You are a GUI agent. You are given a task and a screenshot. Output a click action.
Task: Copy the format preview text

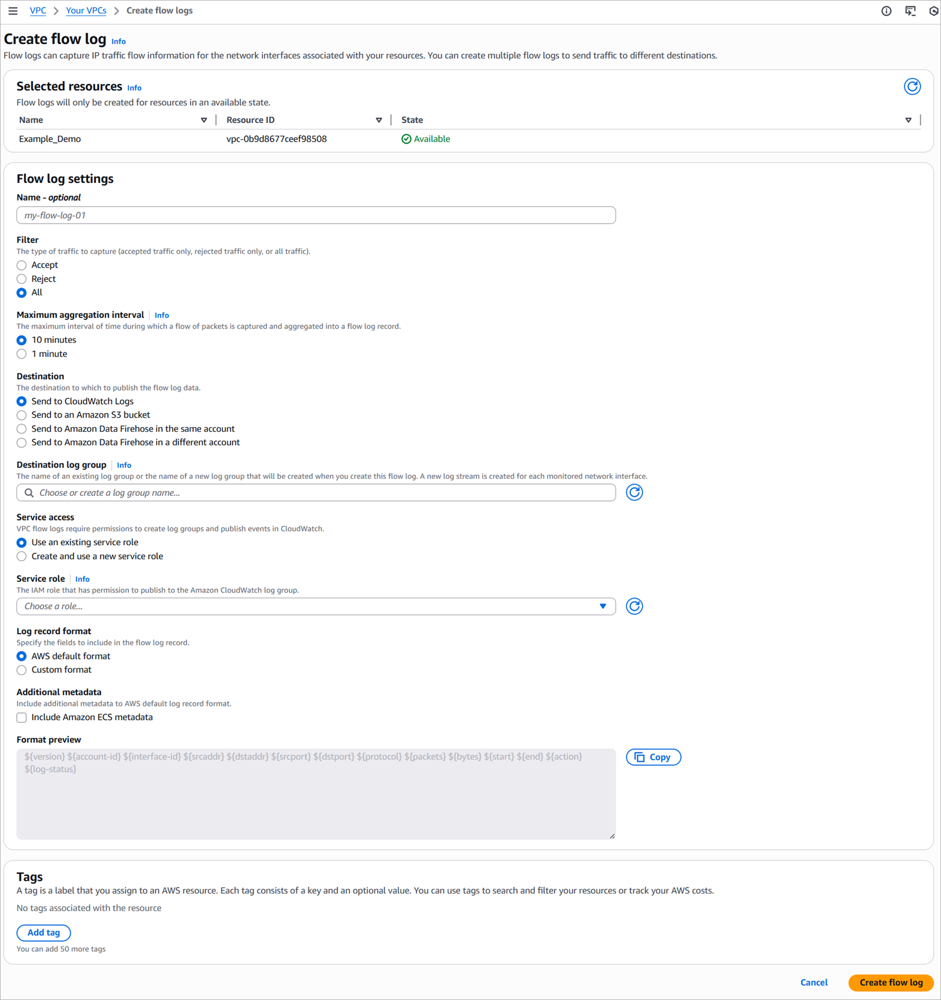pyautogui.click(x=653, y=757)
